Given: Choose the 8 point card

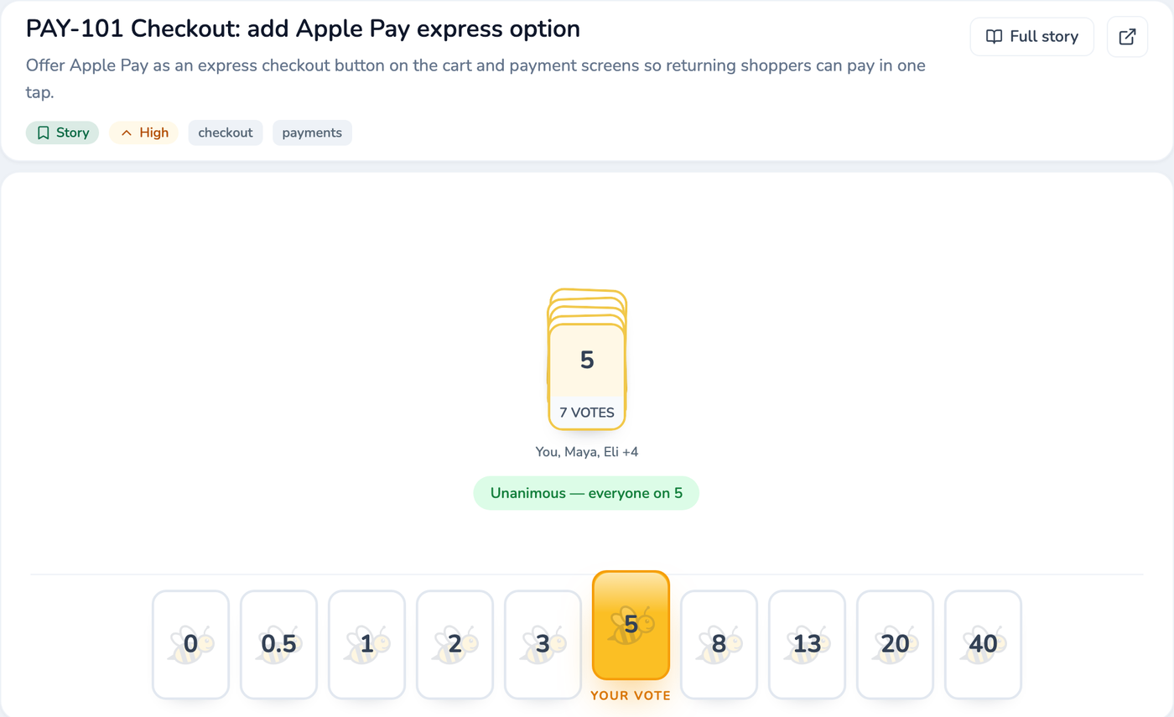Looking at the screenshot, I should [719, 644].
